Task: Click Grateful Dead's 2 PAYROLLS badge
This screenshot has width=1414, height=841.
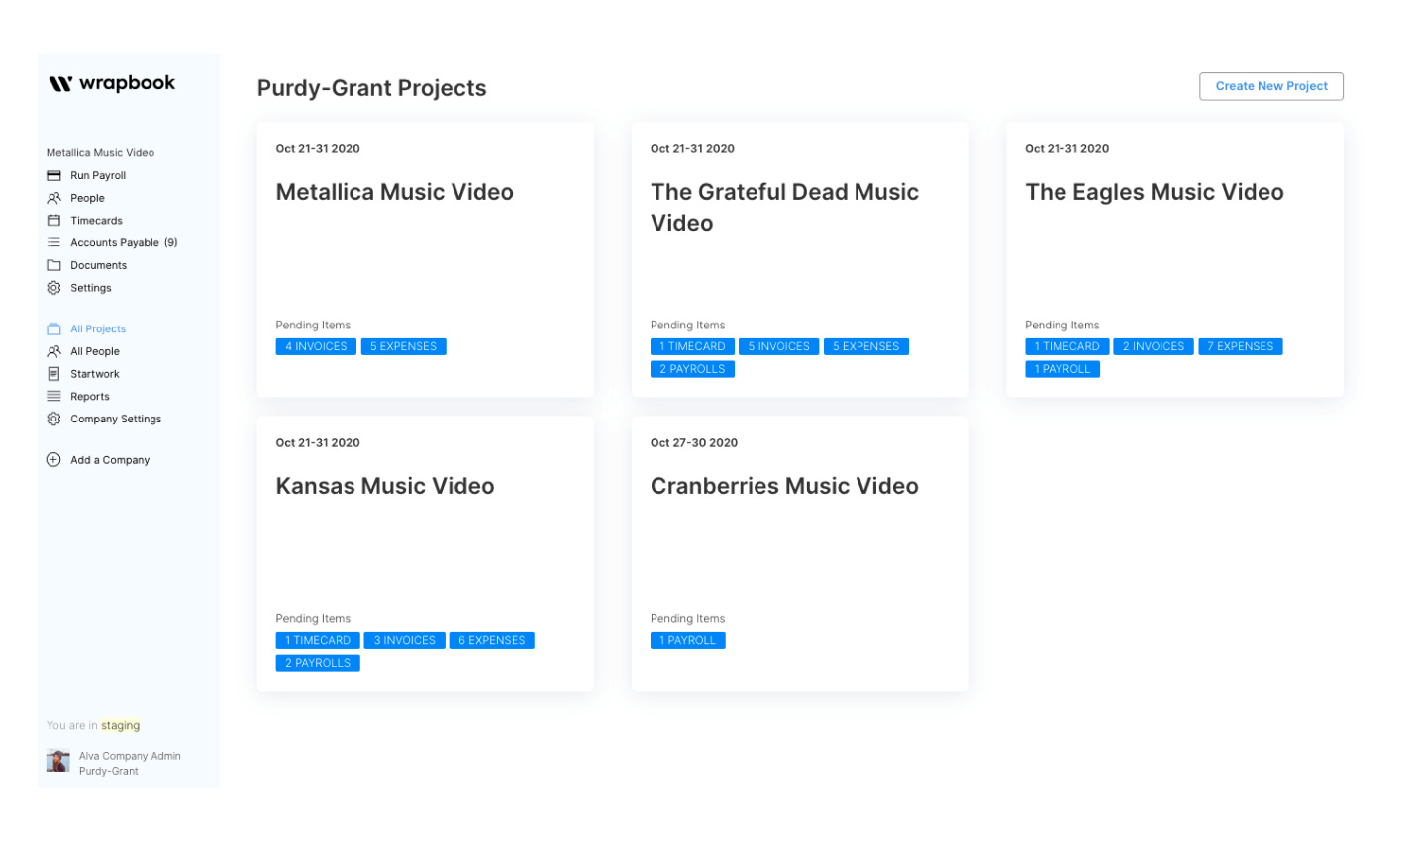Action: pos(692,369)
